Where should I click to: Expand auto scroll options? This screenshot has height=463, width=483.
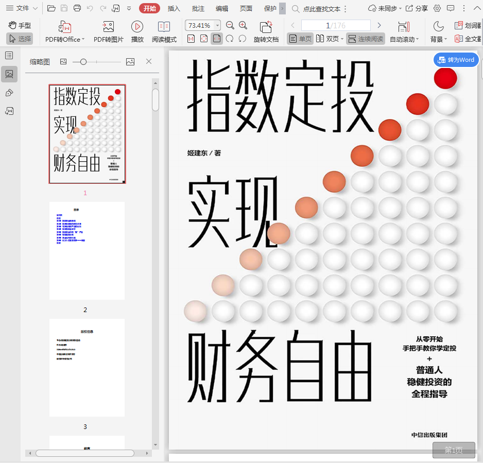pos(418,39)
